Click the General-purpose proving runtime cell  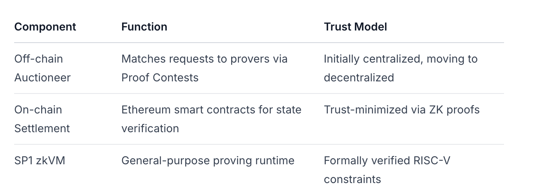coord(208,160)
